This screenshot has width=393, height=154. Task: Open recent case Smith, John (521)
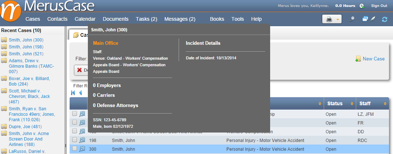tap(26, 54)
